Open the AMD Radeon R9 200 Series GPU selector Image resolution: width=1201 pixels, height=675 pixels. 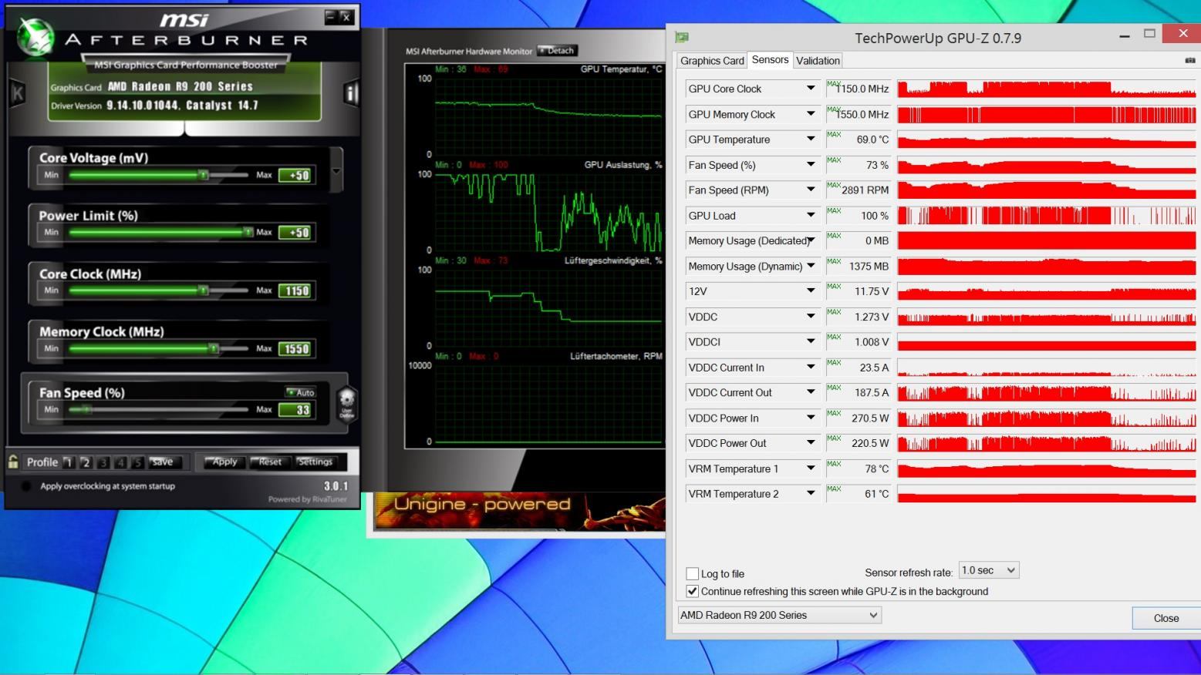(779, 615)
